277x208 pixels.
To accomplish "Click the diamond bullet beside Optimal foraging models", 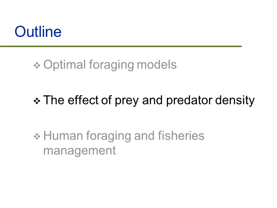I will [37, 66].
